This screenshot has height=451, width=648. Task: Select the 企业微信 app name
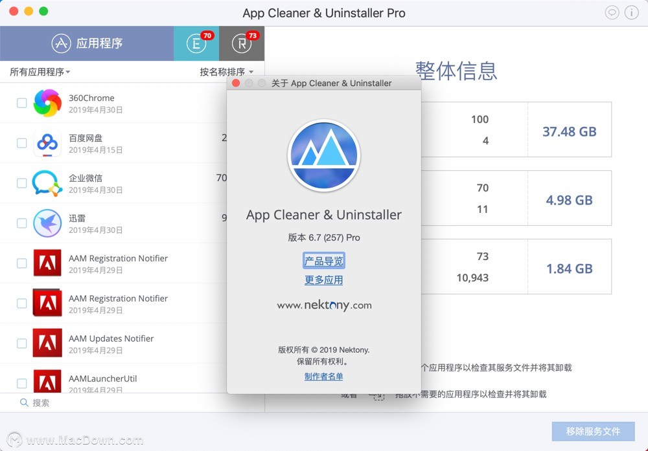tap(86, 178)
